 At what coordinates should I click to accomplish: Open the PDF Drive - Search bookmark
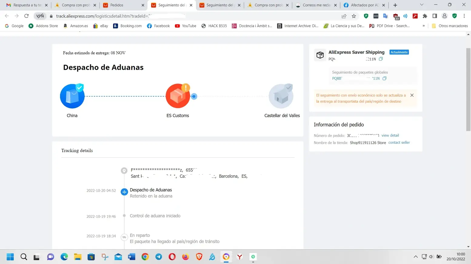pos(389,26)
